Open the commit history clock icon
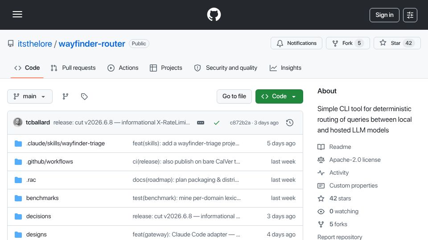 [290, 123]
